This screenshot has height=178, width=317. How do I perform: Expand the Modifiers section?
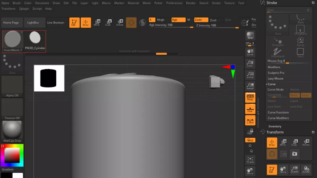[x=274, y=67]
